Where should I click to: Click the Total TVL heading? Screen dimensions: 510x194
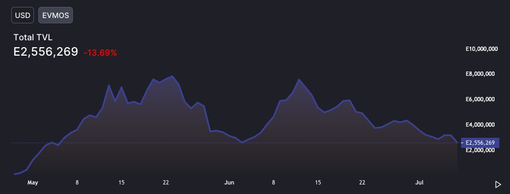tap(33, 38)
